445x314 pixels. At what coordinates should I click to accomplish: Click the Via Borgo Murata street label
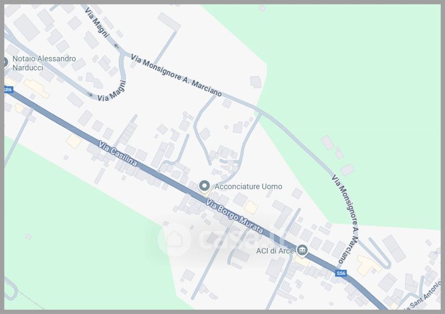click(x=234, y=216)
